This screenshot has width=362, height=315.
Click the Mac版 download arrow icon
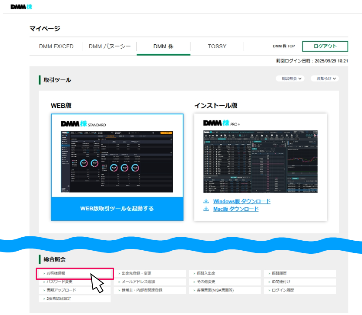[x=206, y=209]
